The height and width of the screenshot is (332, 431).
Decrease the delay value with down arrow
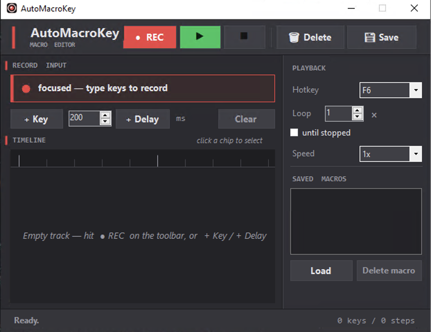105,122
